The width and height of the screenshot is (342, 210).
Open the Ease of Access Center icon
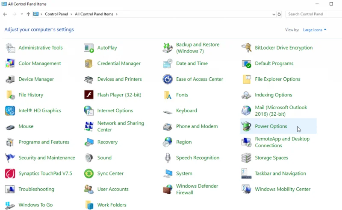168,79
